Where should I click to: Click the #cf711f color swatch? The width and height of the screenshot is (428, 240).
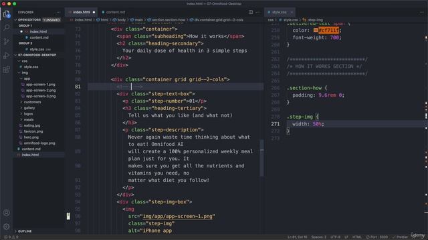316,30
